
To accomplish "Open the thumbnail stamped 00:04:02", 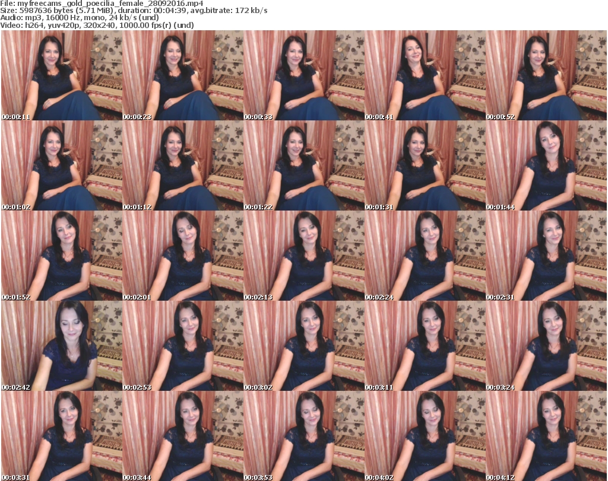I will pos(425,436).
